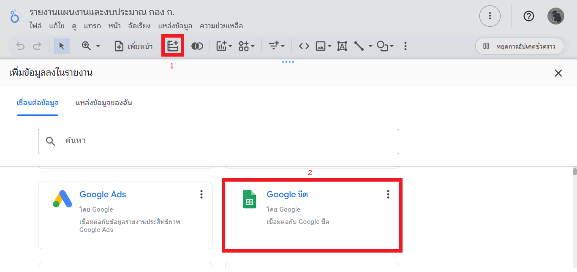Select the Google ชีต connector card
577x272 pixels.
[312, 215]
